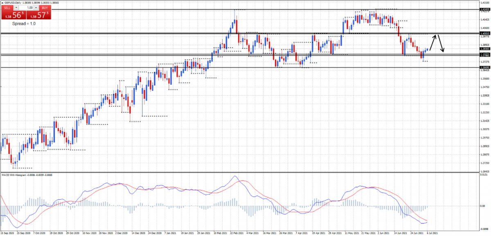Click the 1.00 lot volume field
Viewport: 491px width, 236px height.
point(26,7)
